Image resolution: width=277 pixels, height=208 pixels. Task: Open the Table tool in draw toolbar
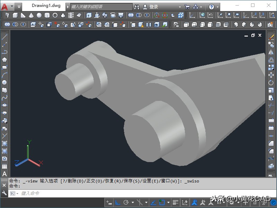point(5,166)
